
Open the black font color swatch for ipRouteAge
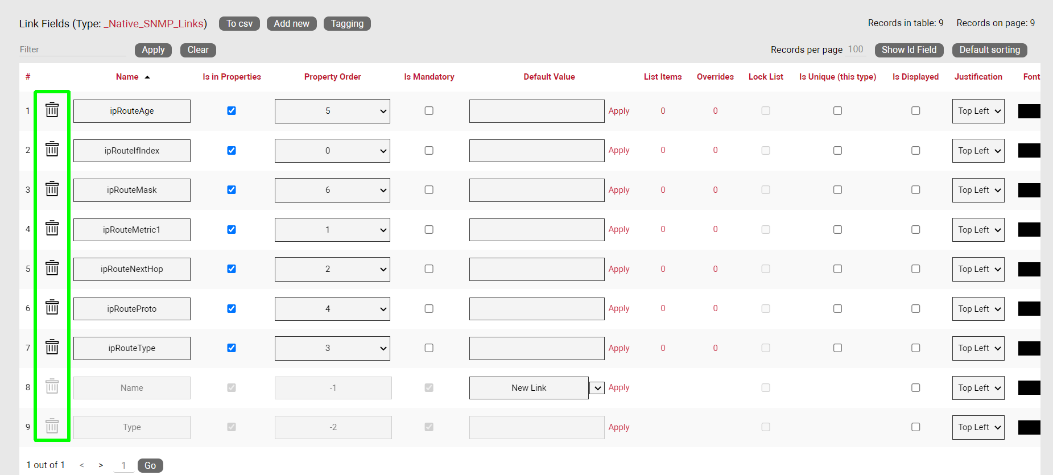click(x=1029, y=111)
